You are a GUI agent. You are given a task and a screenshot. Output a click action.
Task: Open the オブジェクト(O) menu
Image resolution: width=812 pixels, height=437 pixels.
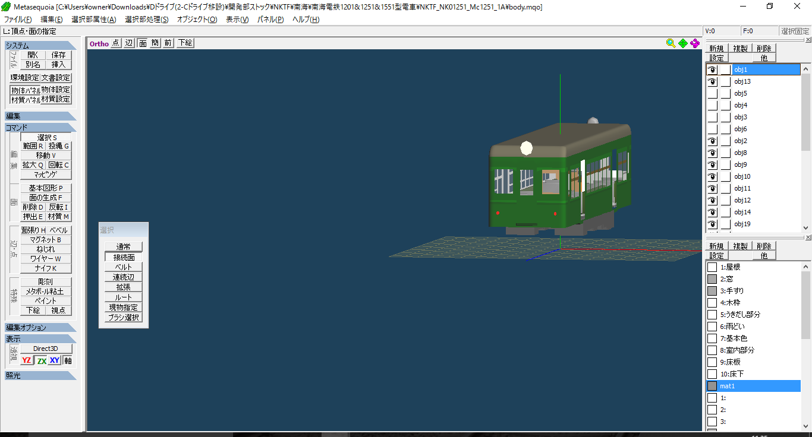click(197, 20)
